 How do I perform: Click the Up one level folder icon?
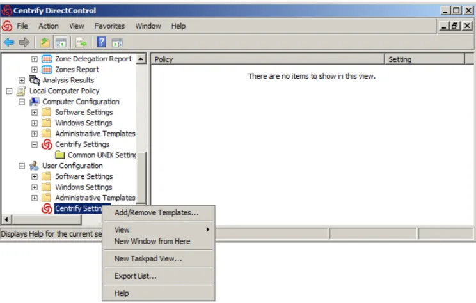45,42
